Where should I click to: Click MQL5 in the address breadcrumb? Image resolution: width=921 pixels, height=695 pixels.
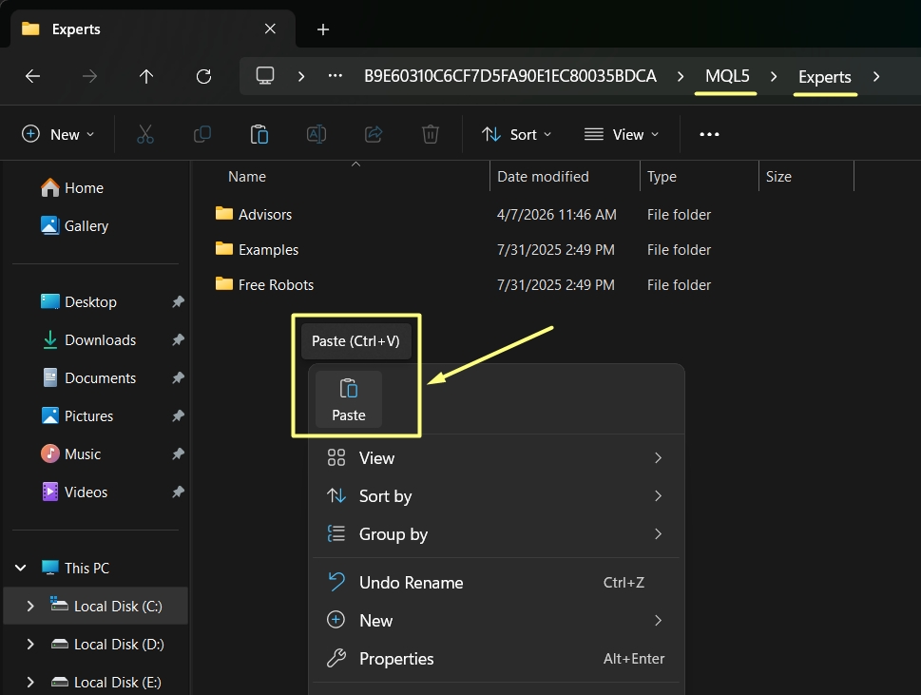tap(726, 77)
